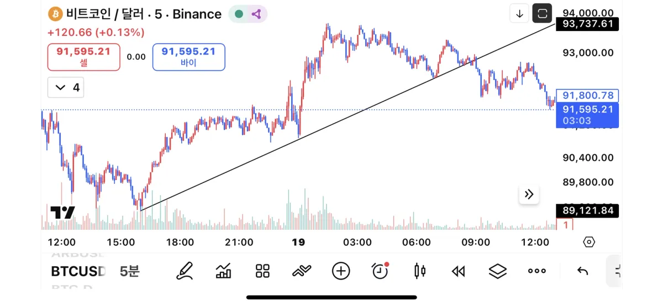
Task: Open the 5분 timeframe selector
Action: point(130,271)
